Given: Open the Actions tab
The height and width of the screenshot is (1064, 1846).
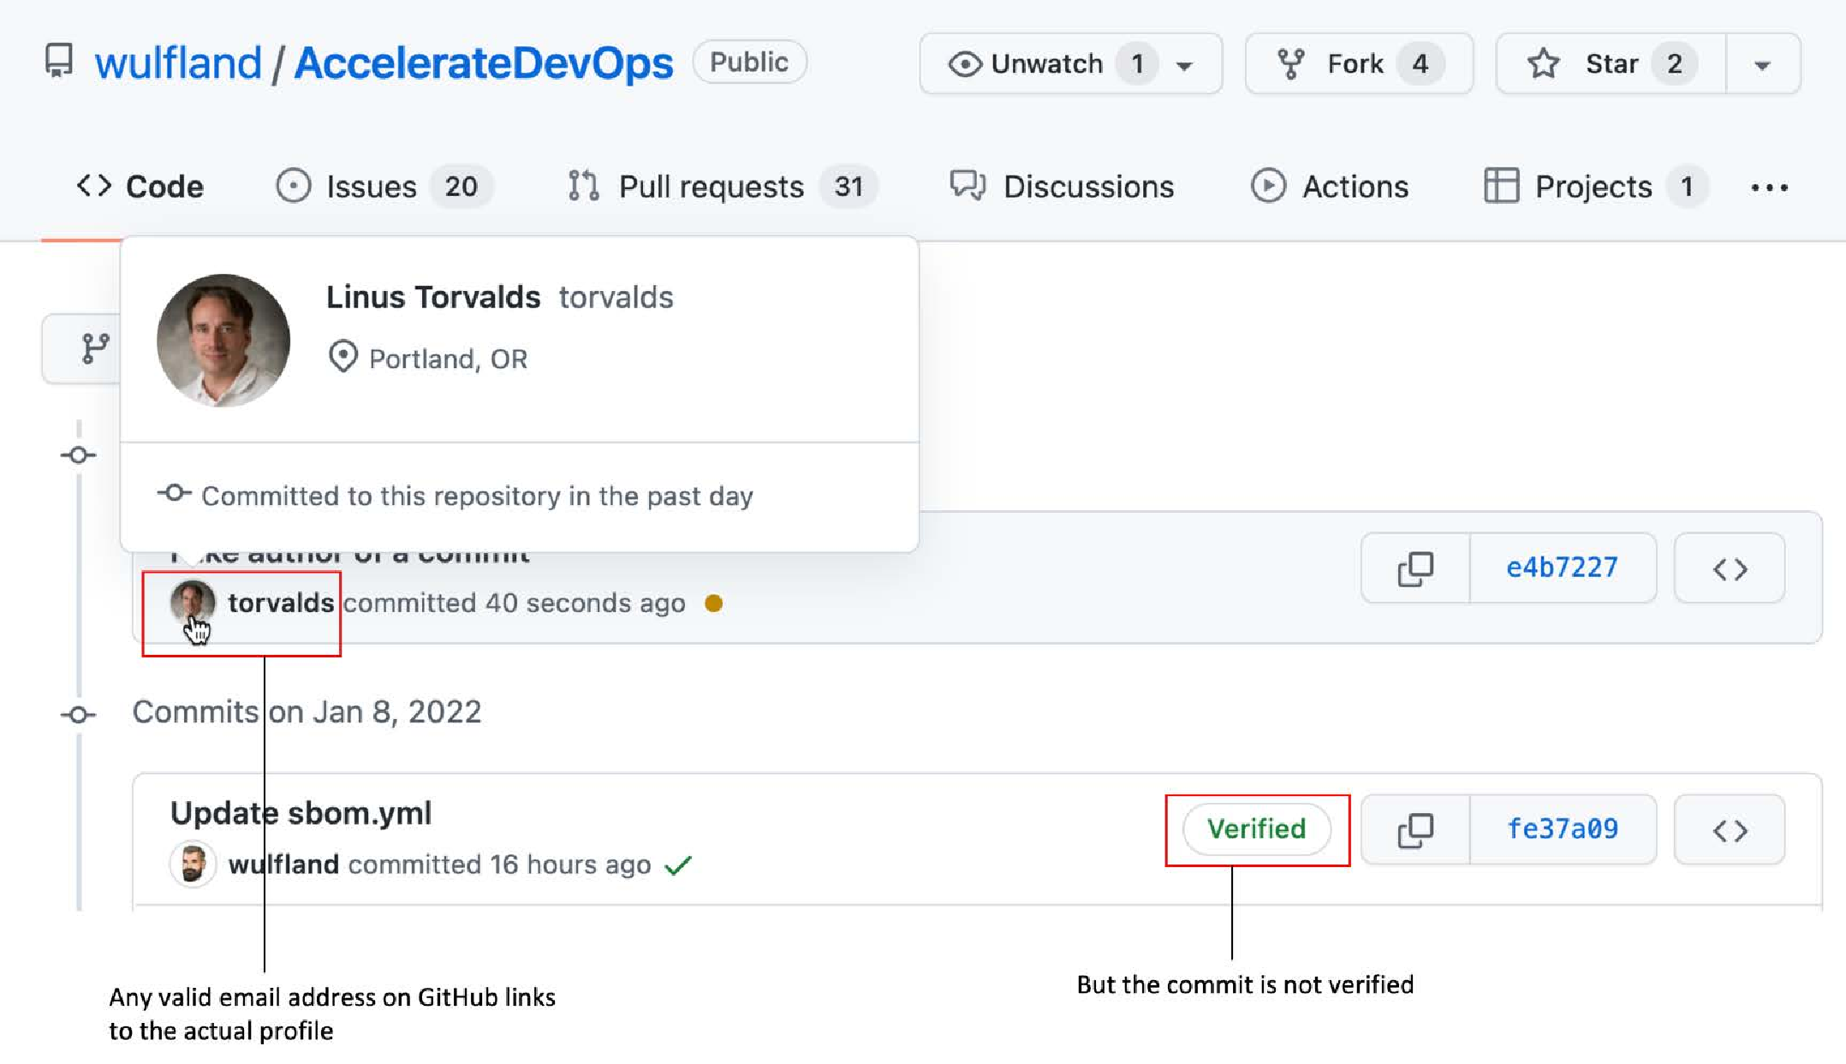Looking at the screenshot, I should [x=1330, y=187].
